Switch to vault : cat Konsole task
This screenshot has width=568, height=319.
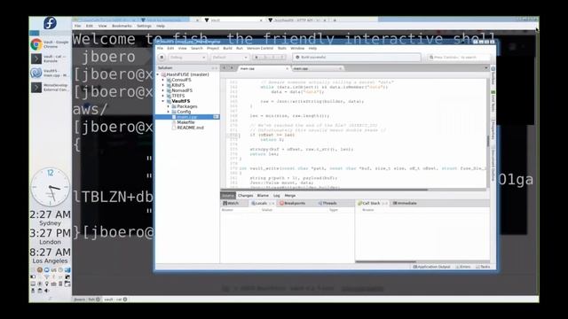[50, 58]
